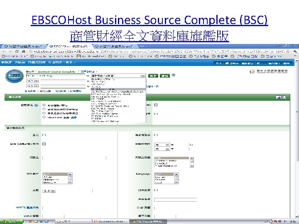Switch to the third browser tab

115,46
